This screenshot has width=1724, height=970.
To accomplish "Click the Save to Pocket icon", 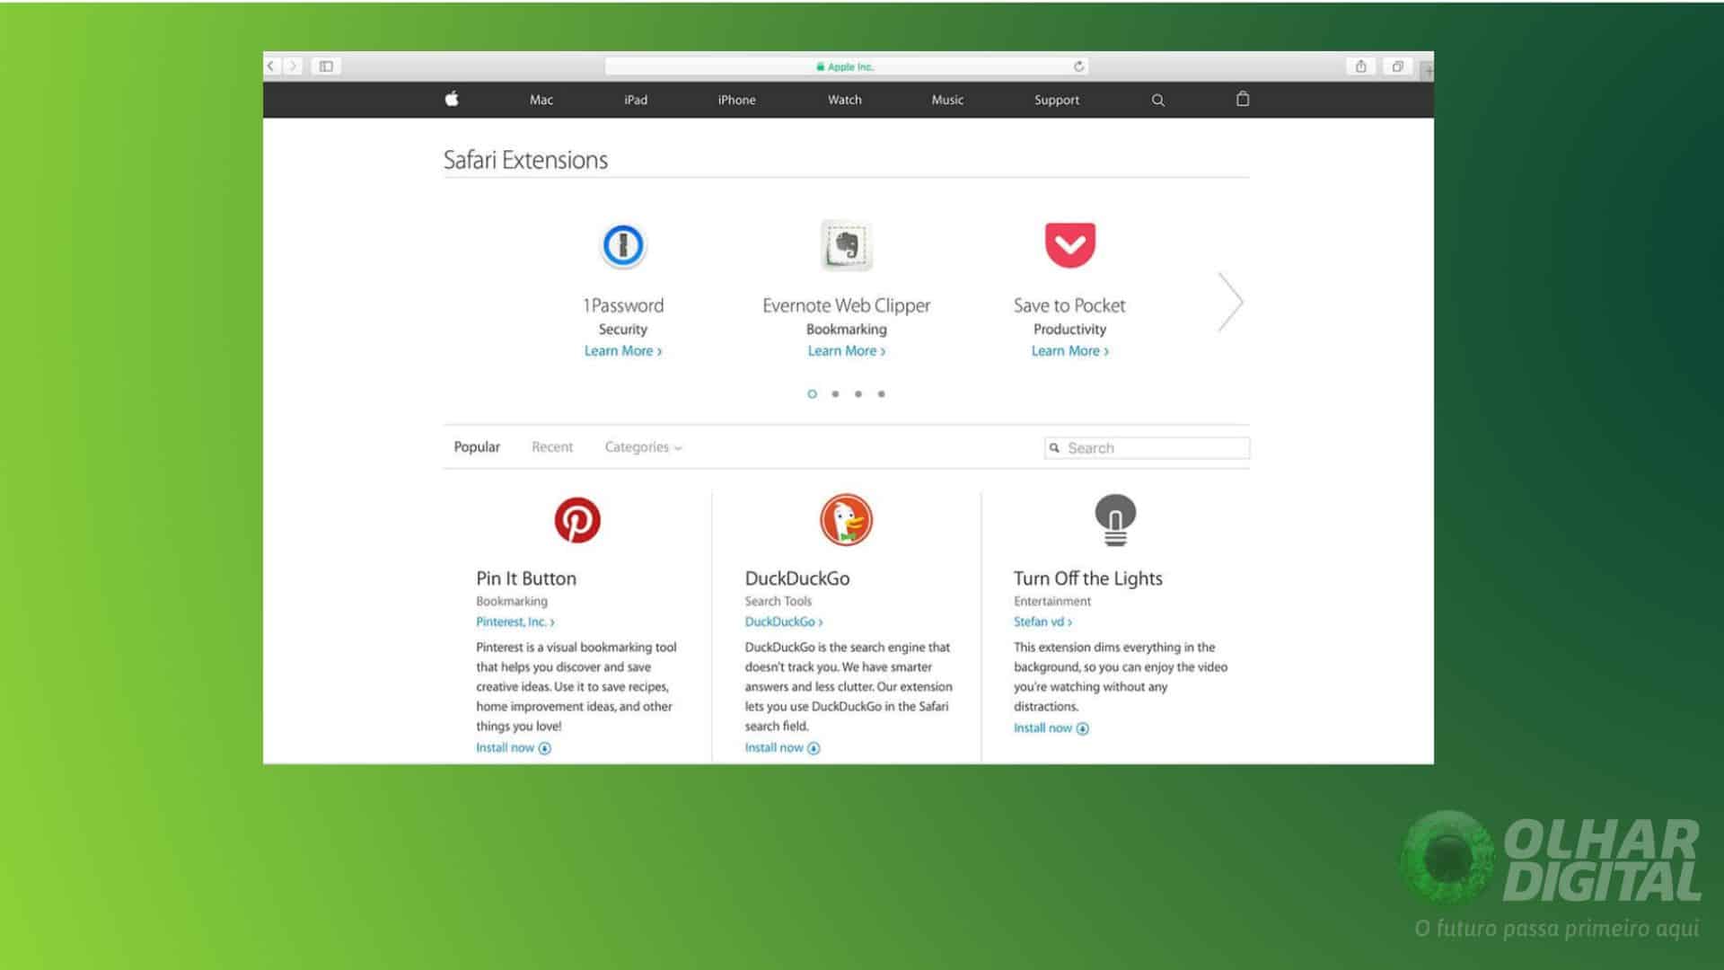I will pos(1070,244).
